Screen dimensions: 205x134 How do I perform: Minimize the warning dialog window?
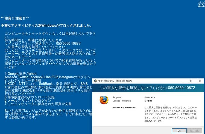183,81
